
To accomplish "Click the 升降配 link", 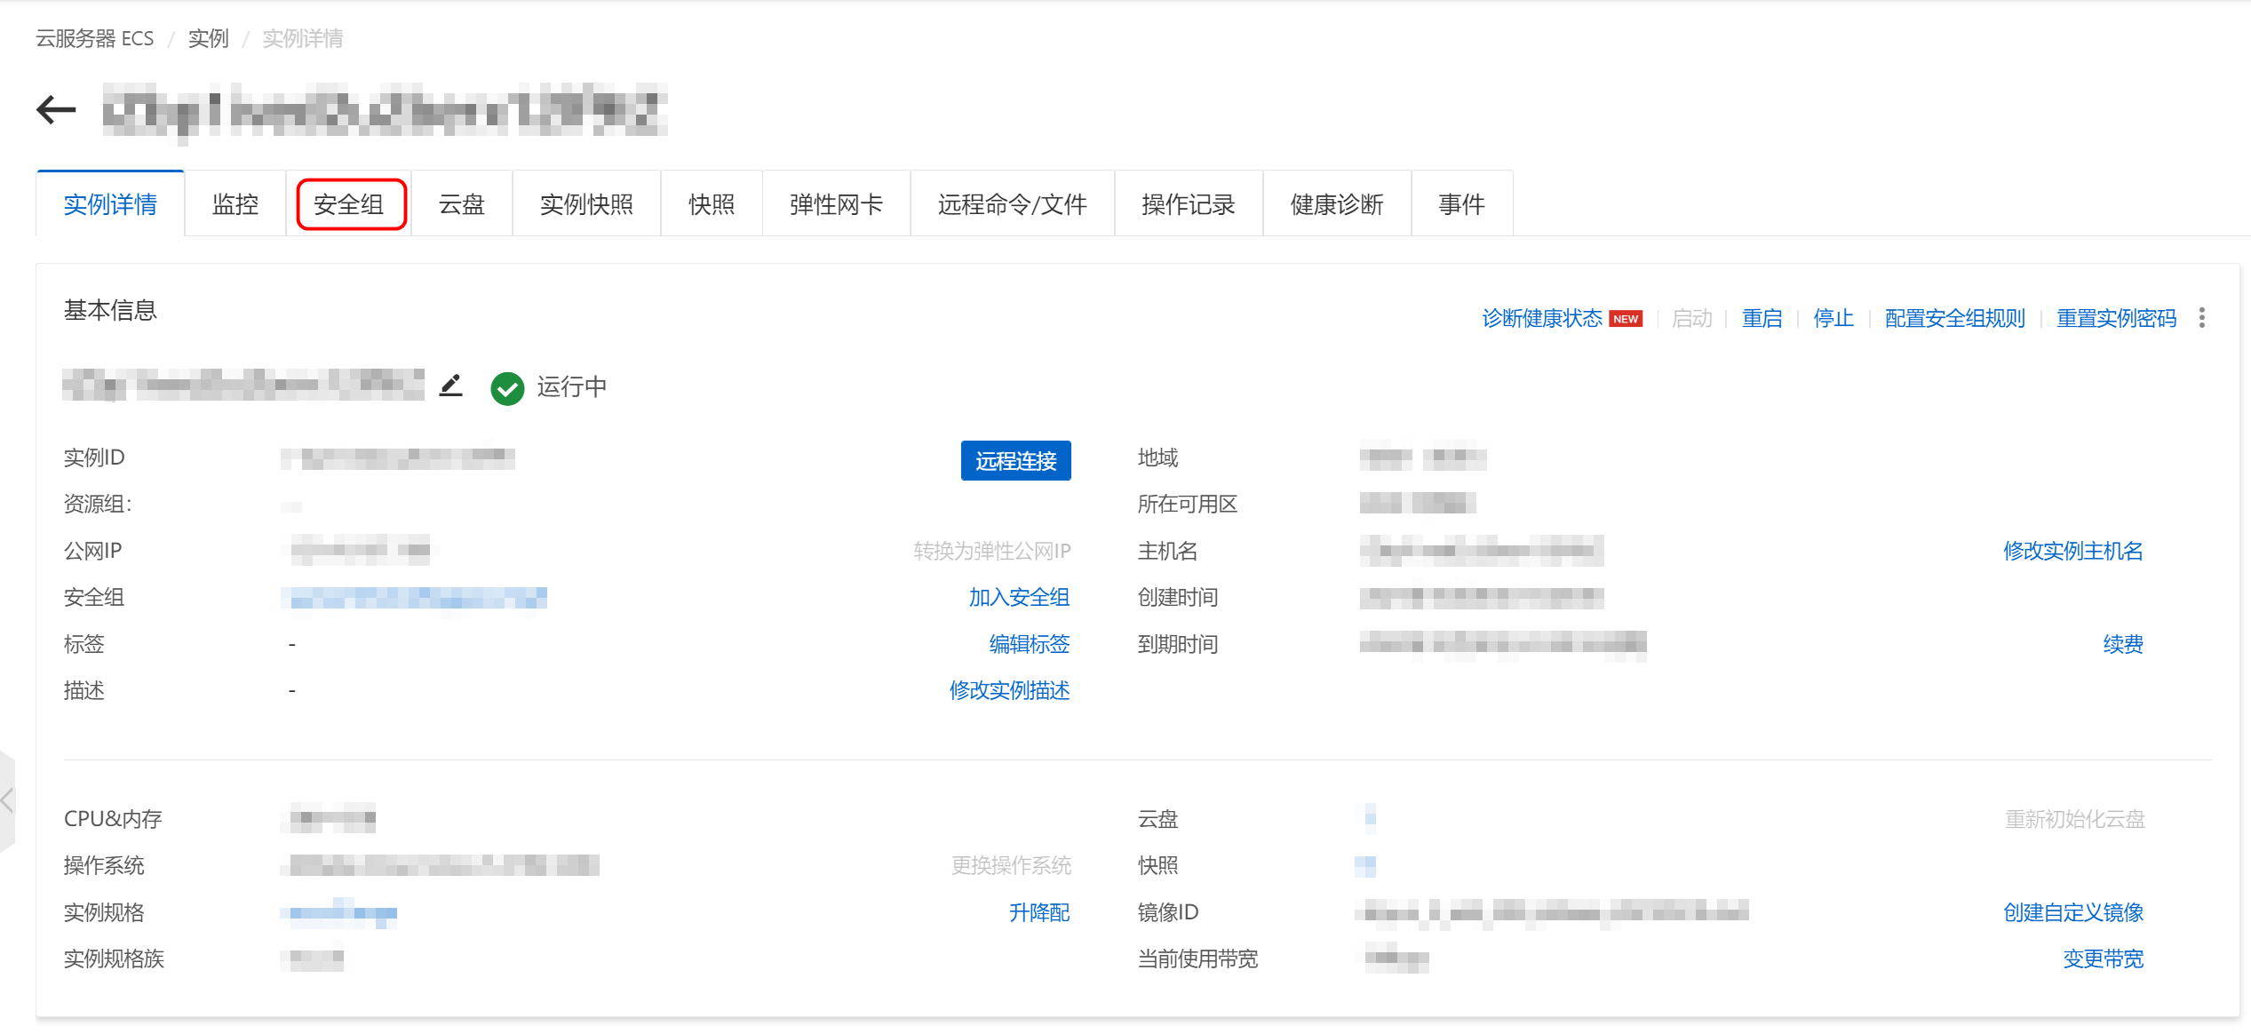I will tap(1039, 912).
